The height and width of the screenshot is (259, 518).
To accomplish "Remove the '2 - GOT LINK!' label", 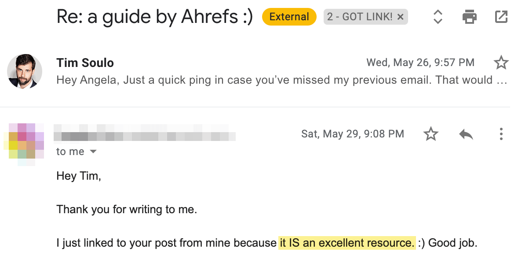I will point(400,17).
